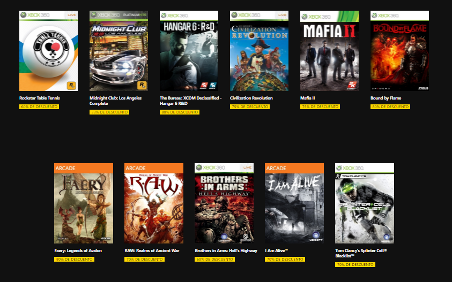The height and width of the screenshot is (282, 452).
Task: Select the Mafia II cover image
Action: tap(330, 51)
